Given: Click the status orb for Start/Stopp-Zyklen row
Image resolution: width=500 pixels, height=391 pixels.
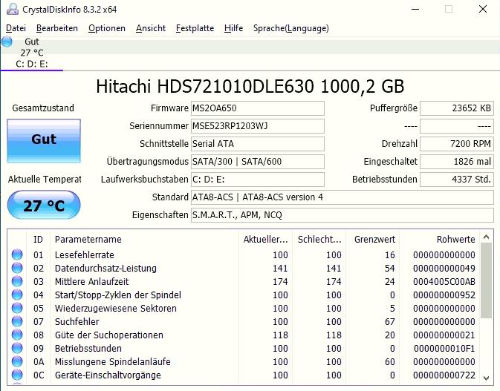Looking at the screenshot, I should point(17,295).
